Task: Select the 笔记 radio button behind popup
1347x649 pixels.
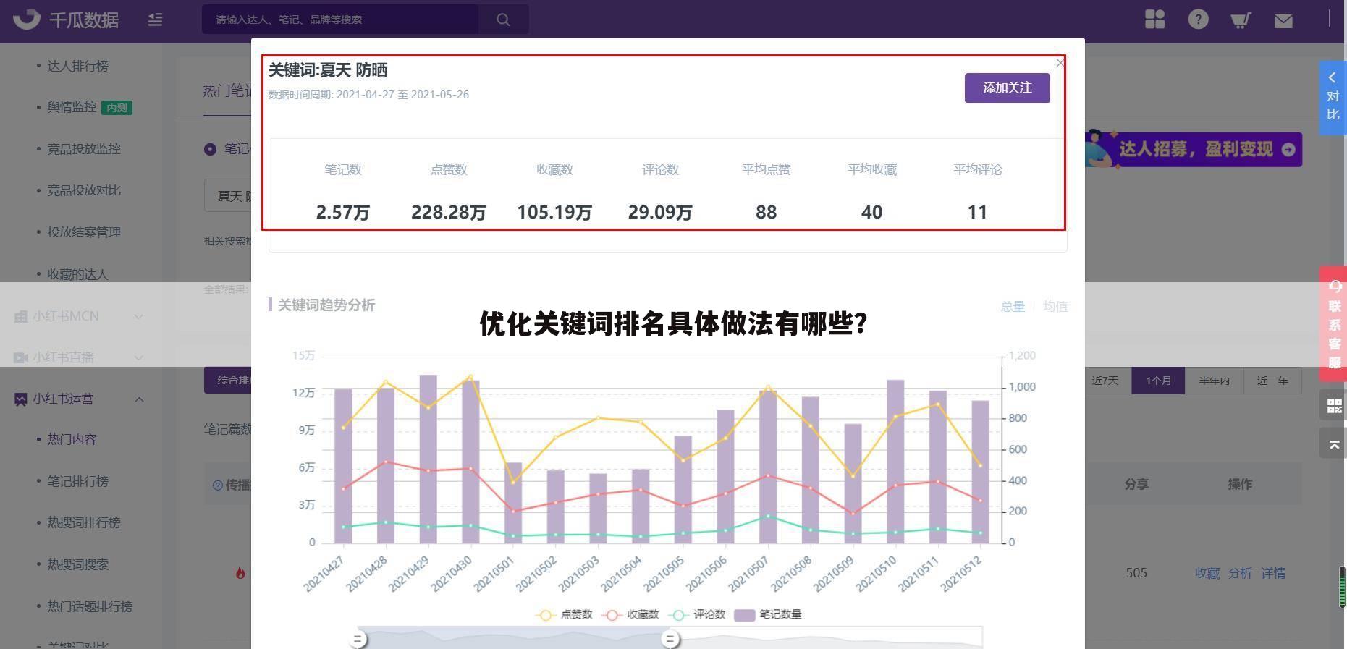Action: coord(210,149)
